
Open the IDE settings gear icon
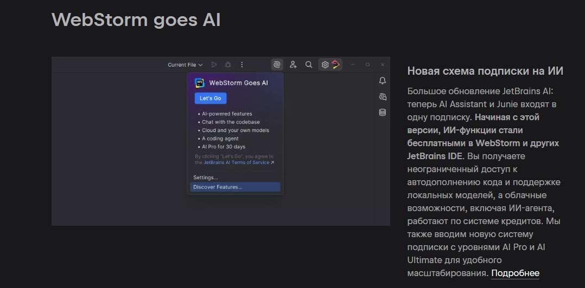(x=325, y=65)
